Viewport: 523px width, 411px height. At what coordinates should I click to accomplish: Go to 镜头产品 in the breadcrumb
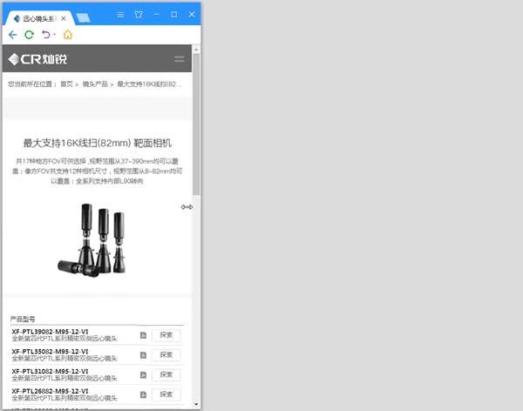tap(95, 84)
